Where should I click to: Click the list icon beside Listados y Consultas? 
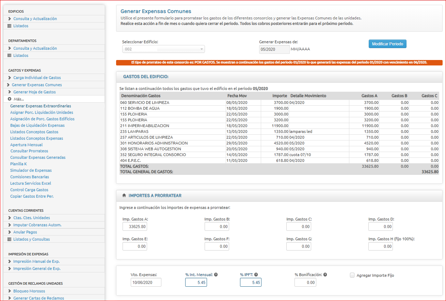tap(10, 239)
